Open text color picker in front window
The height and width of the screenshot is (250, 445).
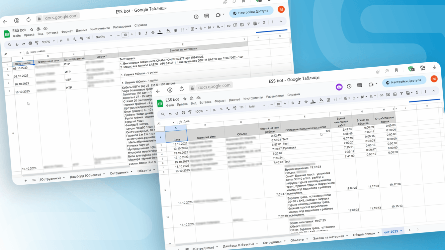(x=313, y=102)
